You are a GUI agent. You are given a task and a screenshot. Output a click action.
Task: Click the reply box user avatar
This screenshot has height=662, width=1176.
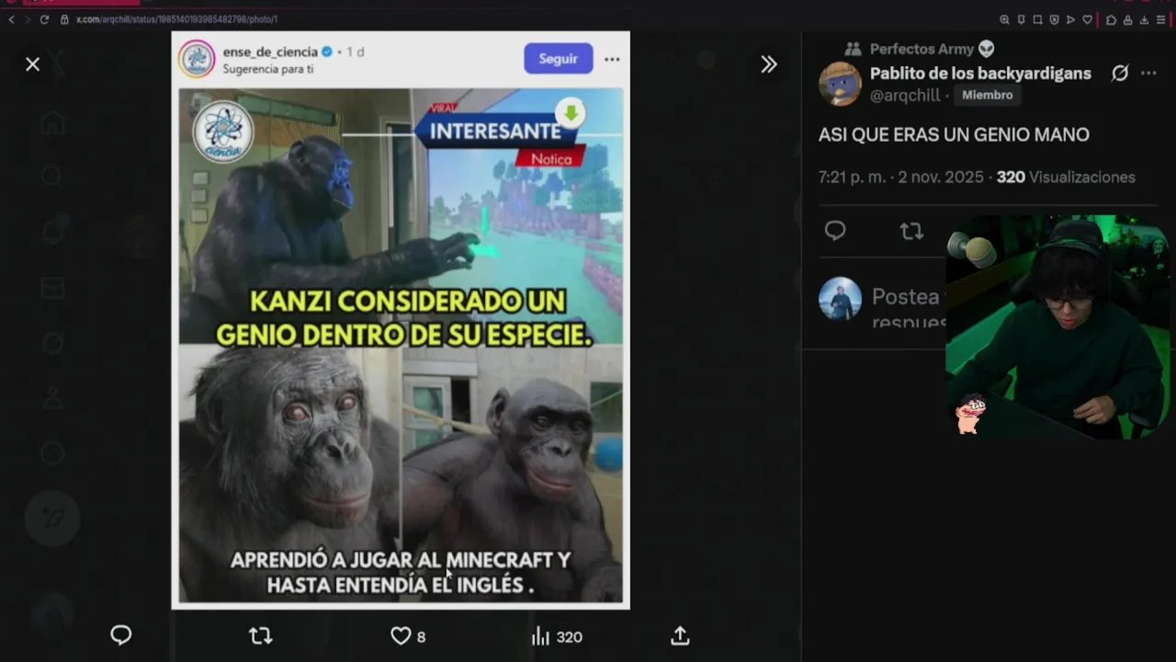point(840,300)
